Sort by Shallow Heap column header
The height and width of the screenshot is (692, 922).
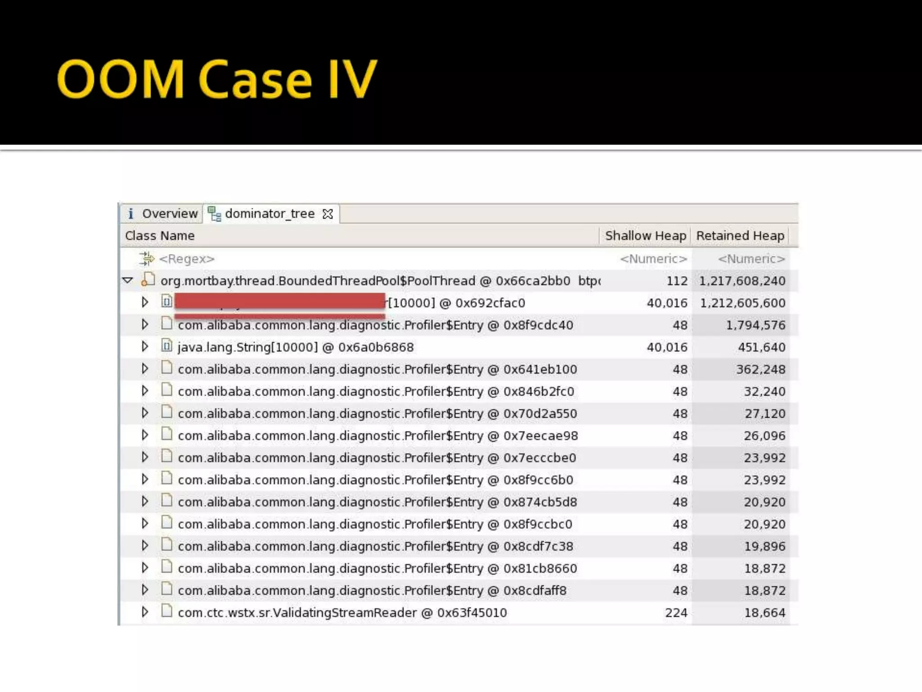pos(645,236)
